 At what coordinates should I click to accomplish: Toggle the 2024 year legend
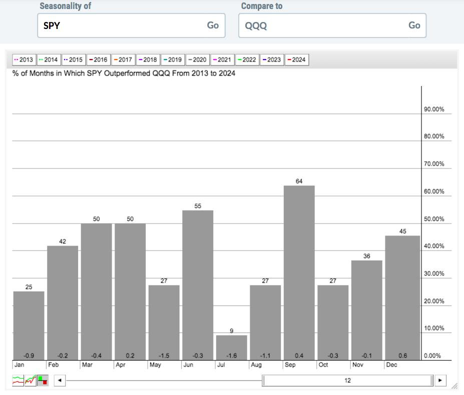pos(297,59)
